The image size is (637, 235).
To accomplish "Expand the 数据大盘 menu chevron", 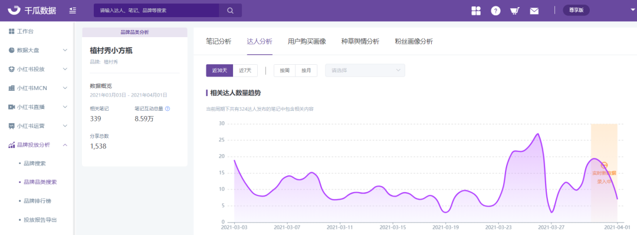I will click(65, 50).
